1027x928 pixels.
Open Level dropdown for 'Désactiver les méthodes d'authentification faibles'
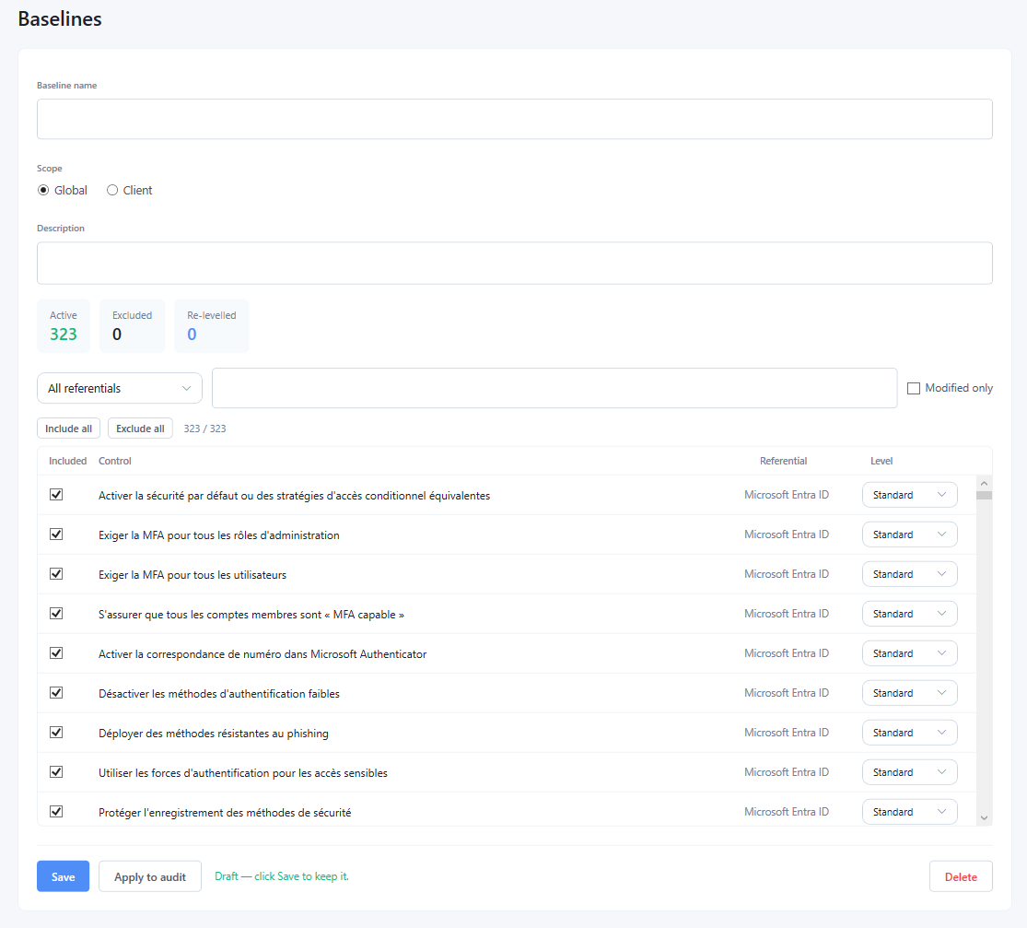coord(910,693)
